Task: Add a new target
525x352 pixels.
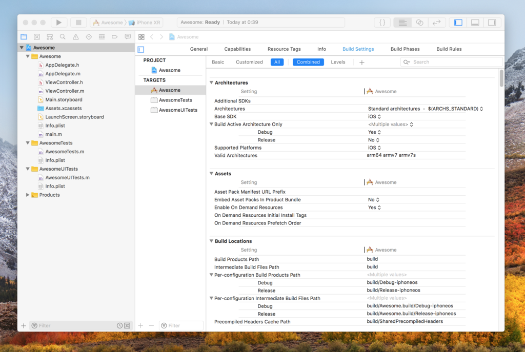Action: 140,325
